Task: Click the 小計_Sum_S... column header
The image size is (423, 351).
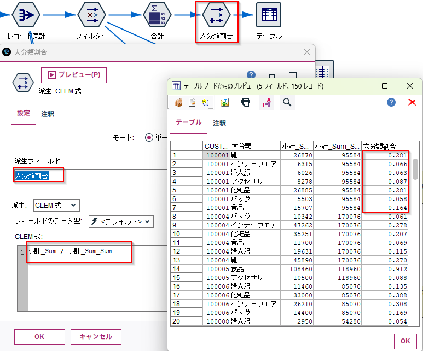Action: click(337, 146)
